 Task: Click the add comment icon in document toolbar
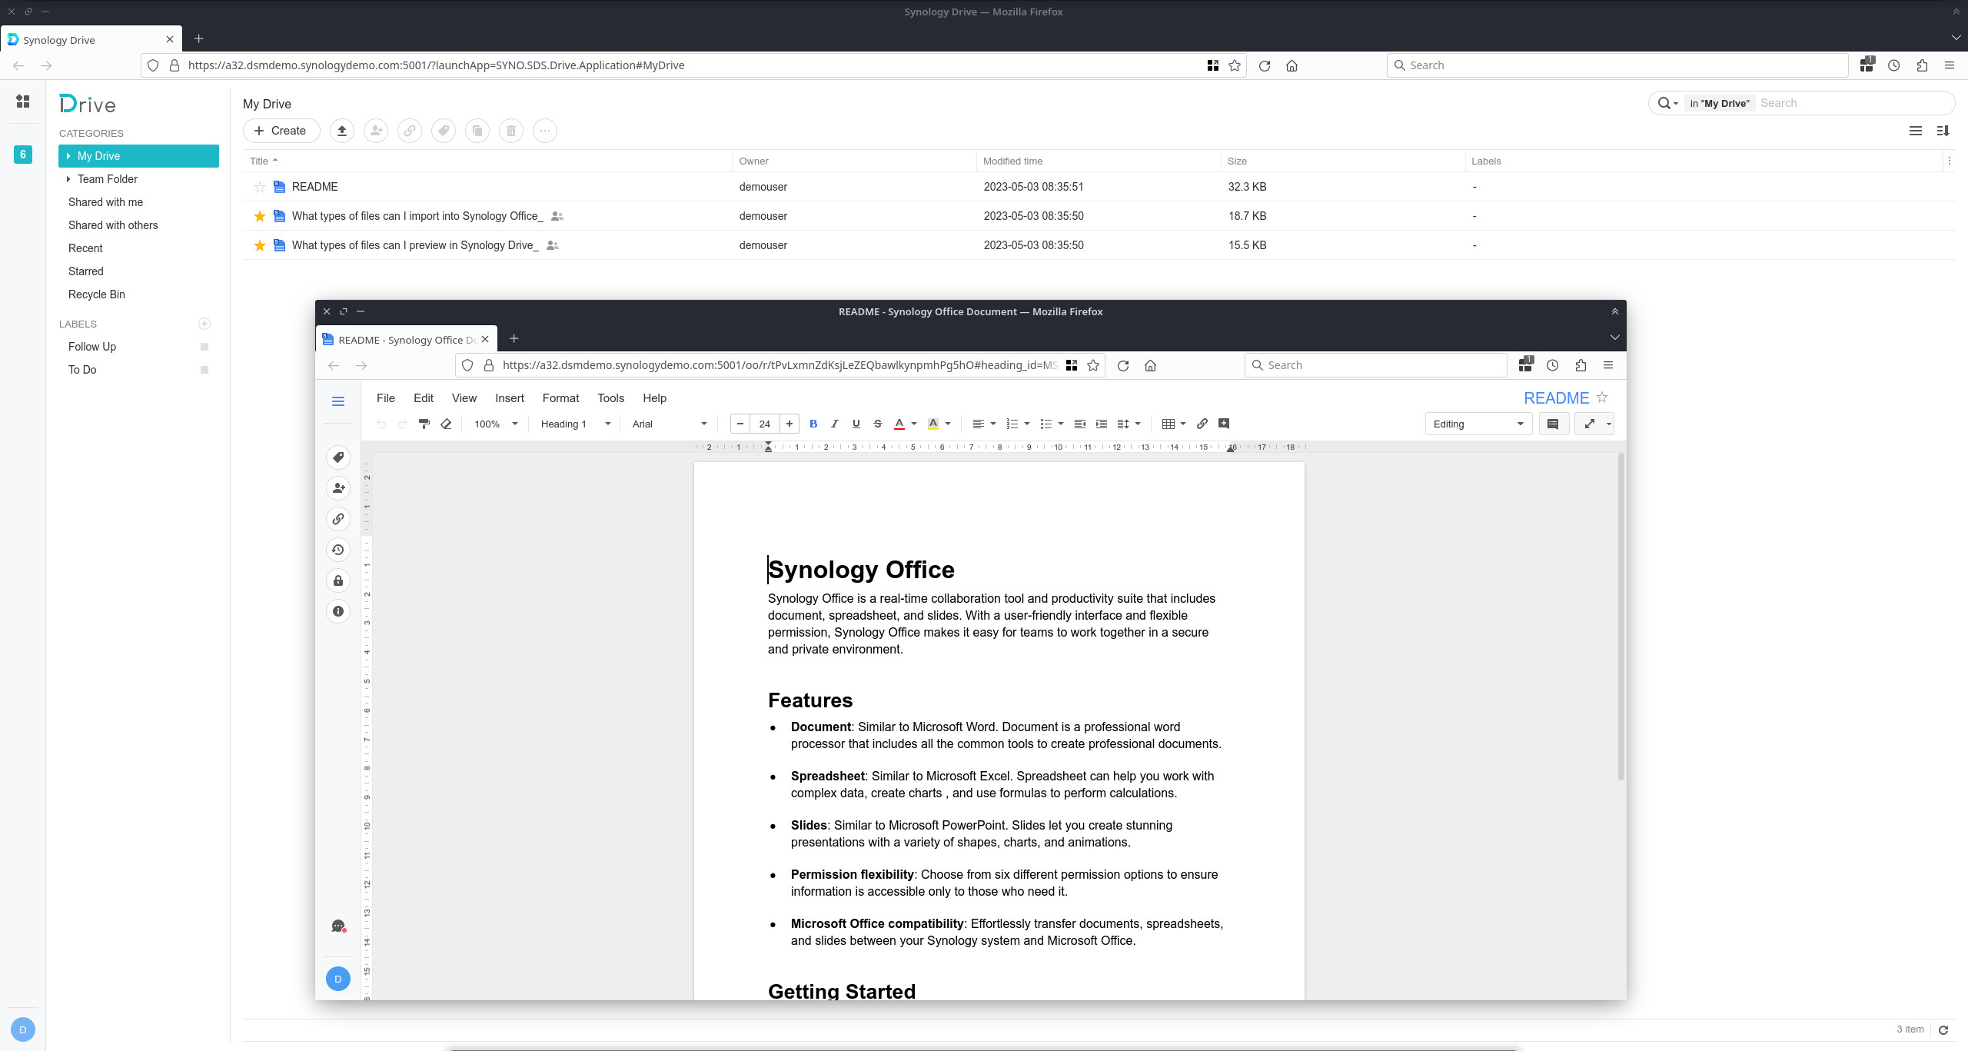(x=1224, y=424)
